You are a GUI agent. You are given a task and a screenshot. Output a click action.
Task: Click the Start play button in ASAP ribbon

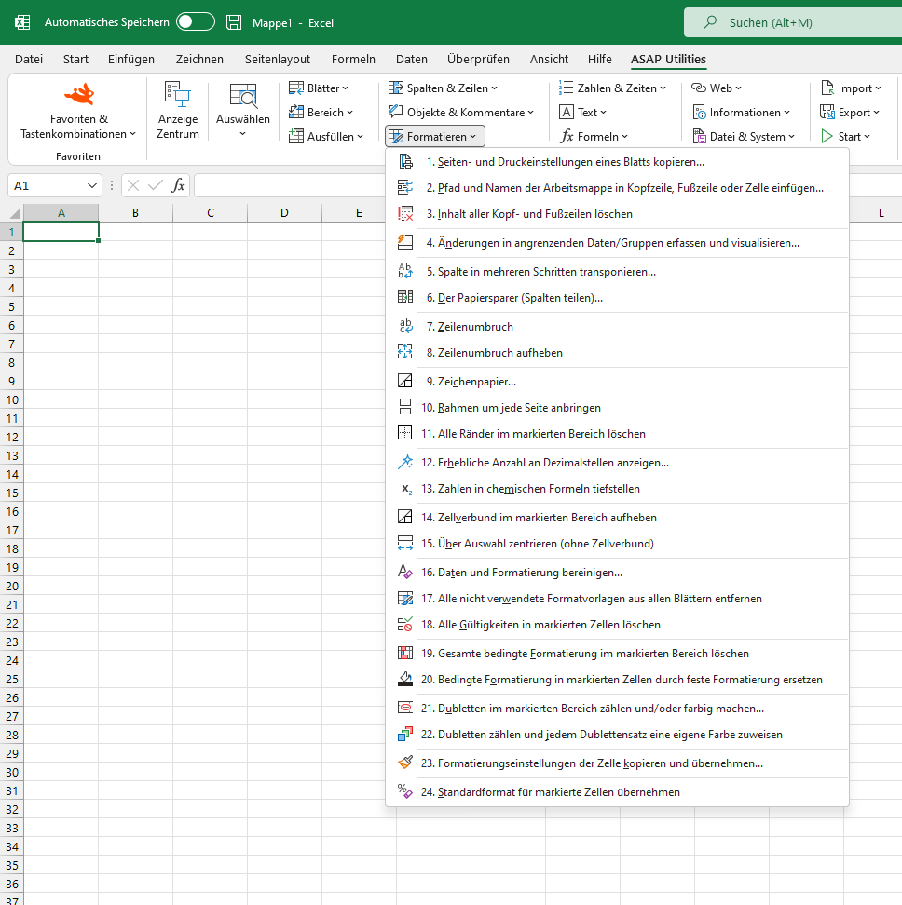(x=845, y=136)
